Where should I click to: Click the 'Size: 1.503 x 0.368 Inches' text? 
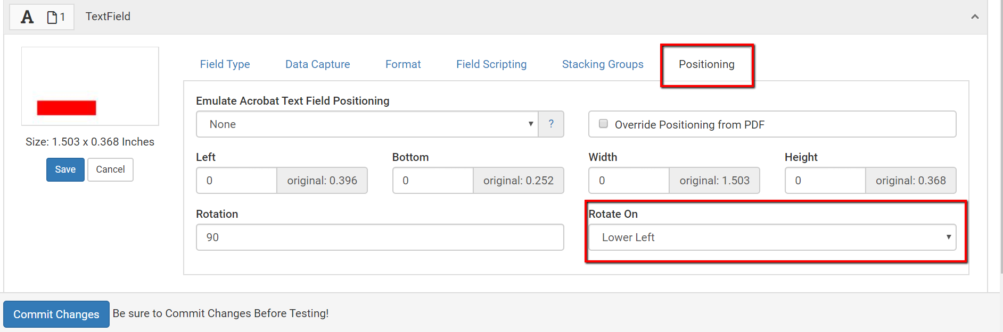click(x=90, y=142)
